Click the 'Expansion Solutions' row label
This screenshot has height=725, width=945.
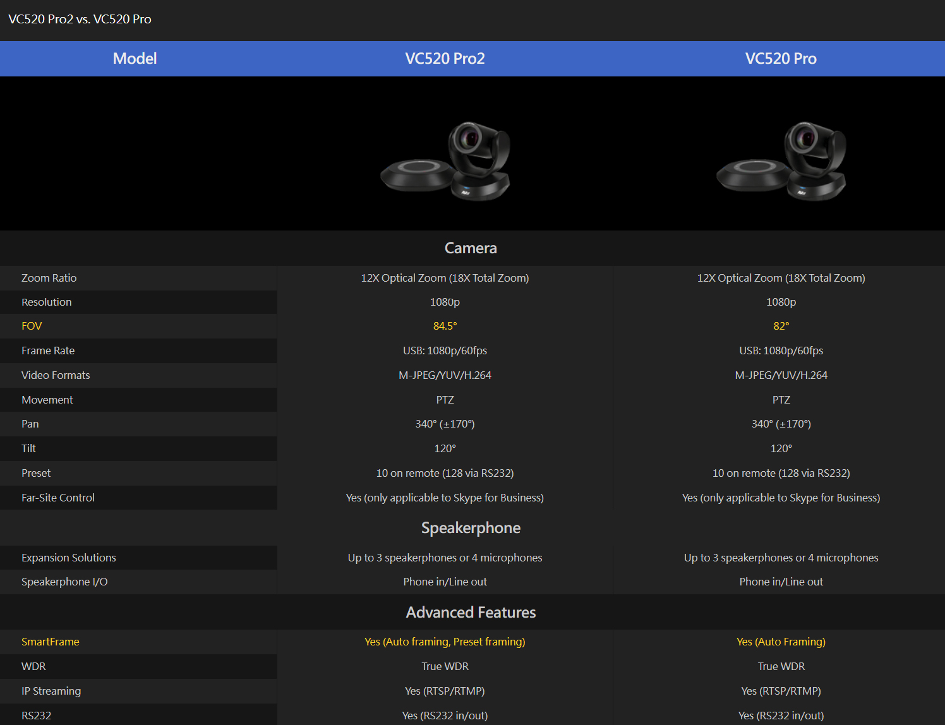(x=69, y=558)
